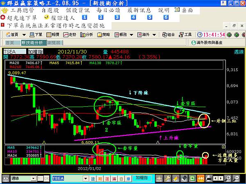This screenshot has height=184, width=246.
Task: Select the 期 futures category button
Action: point(100,179)
